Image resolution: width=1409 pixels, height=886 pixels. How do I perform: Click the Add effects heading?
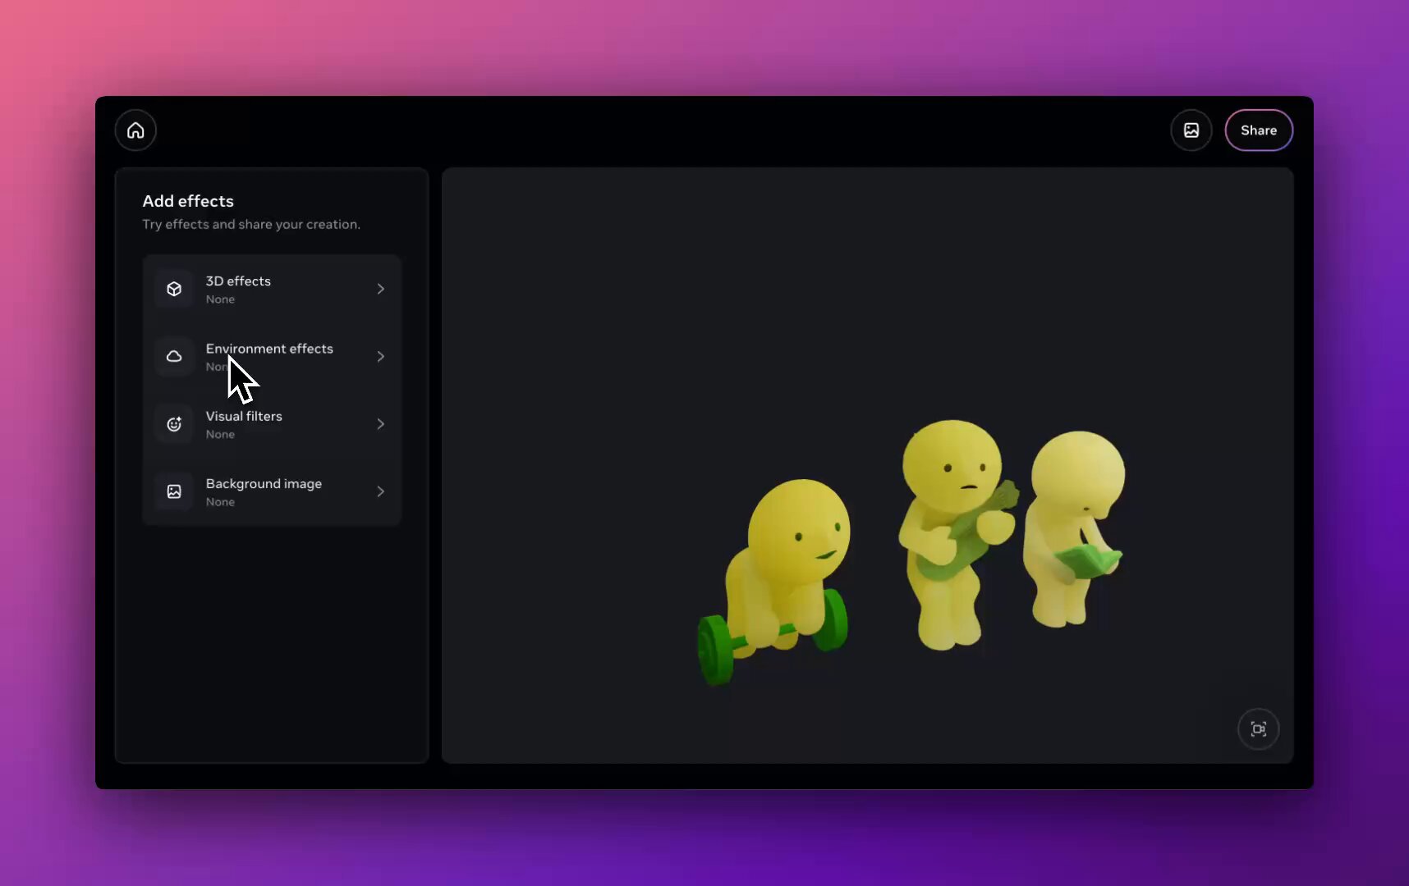click(x=188, y=201)
